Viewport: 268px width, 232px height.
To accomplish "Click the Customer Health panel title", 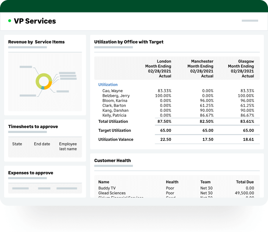I will coord(112,160).
